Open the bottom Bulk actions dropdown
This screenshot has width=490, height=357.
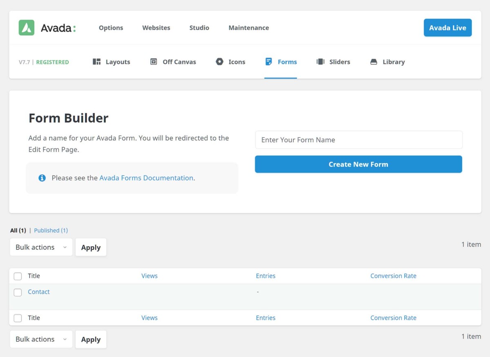tap(41, 339)
